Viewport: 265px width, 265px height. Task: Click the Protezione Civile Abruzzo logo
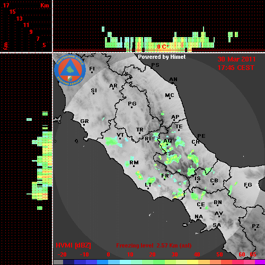click(x=70, y=70)
